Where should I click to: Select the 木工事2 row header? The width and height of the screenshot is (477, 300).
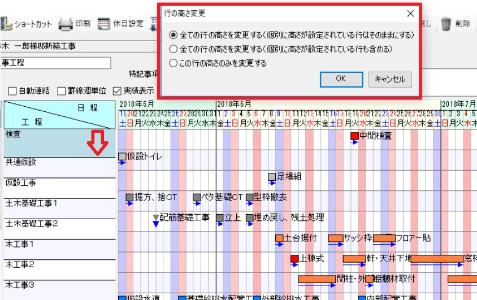[60, 269]
